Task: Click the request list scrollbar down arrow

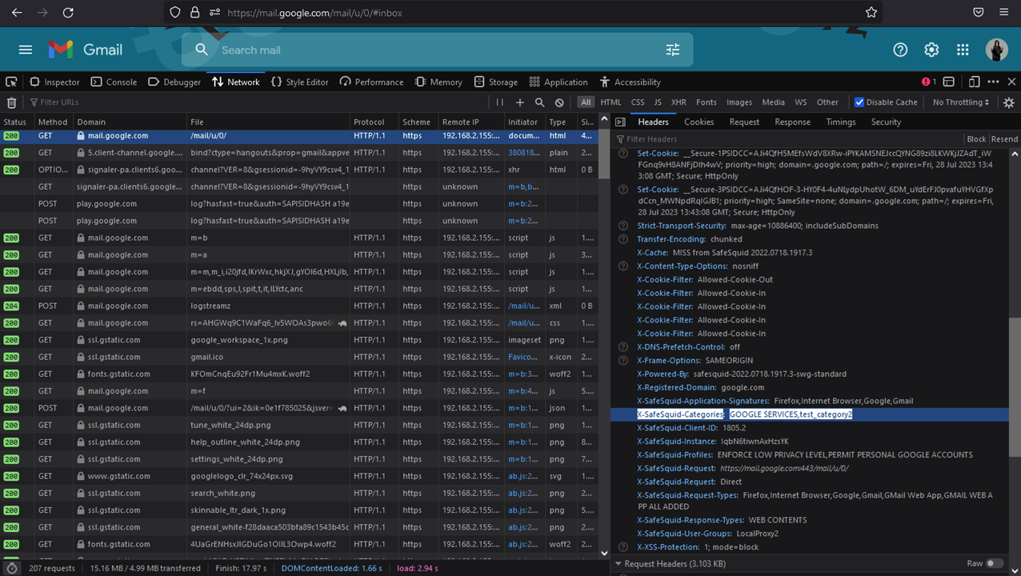Action: [604, 553]
